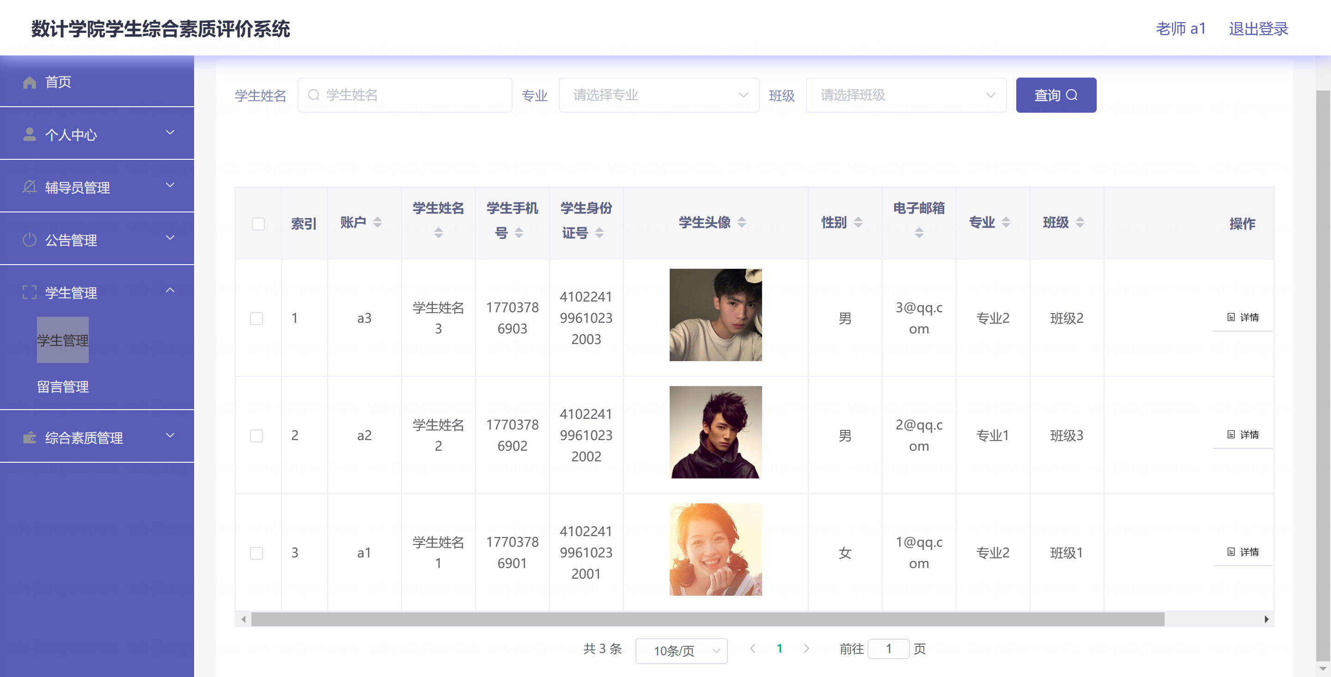Sort by 性别 column arrows

coord(858,222)
